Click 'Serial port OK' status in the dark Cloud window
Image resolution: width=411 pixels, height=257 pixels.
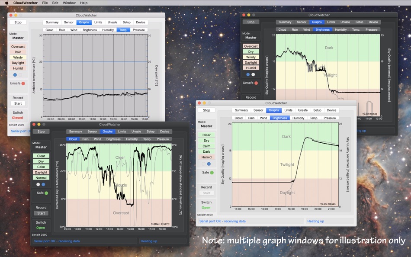pos(57,241)
